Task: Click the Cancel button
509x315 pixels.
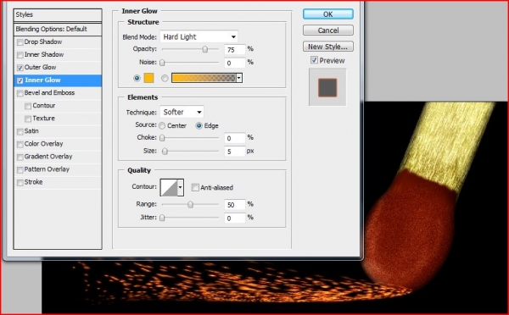Action: pos(327,30)
